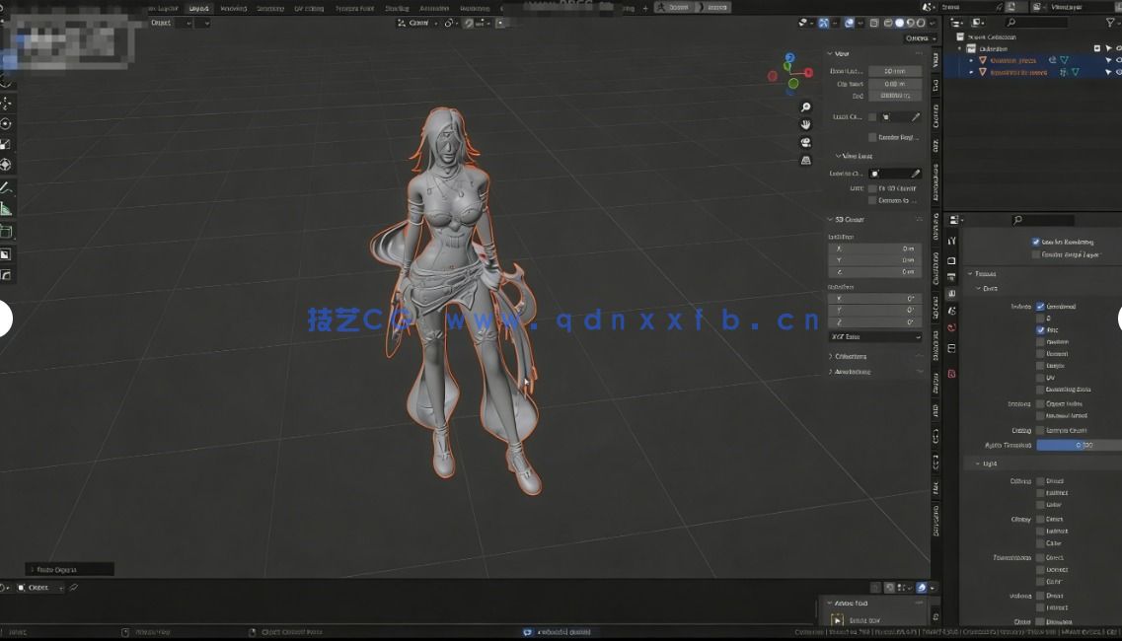Switch to the UV Editing workspace tab

pos(309,7)
